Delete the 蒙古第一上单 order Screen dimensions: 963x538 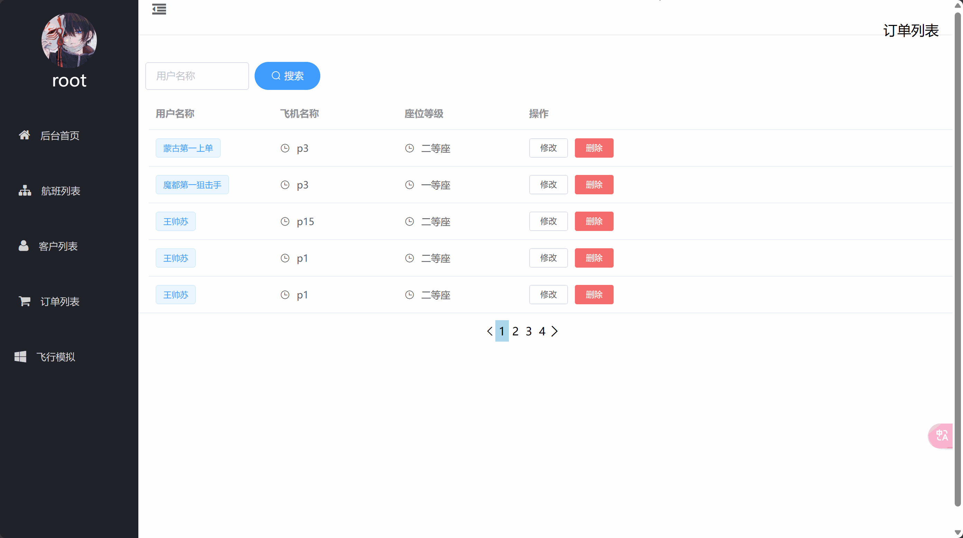[x=594, y=148]
